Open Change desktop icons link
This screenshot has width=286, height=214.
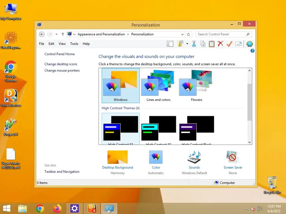tap(61, 64)
